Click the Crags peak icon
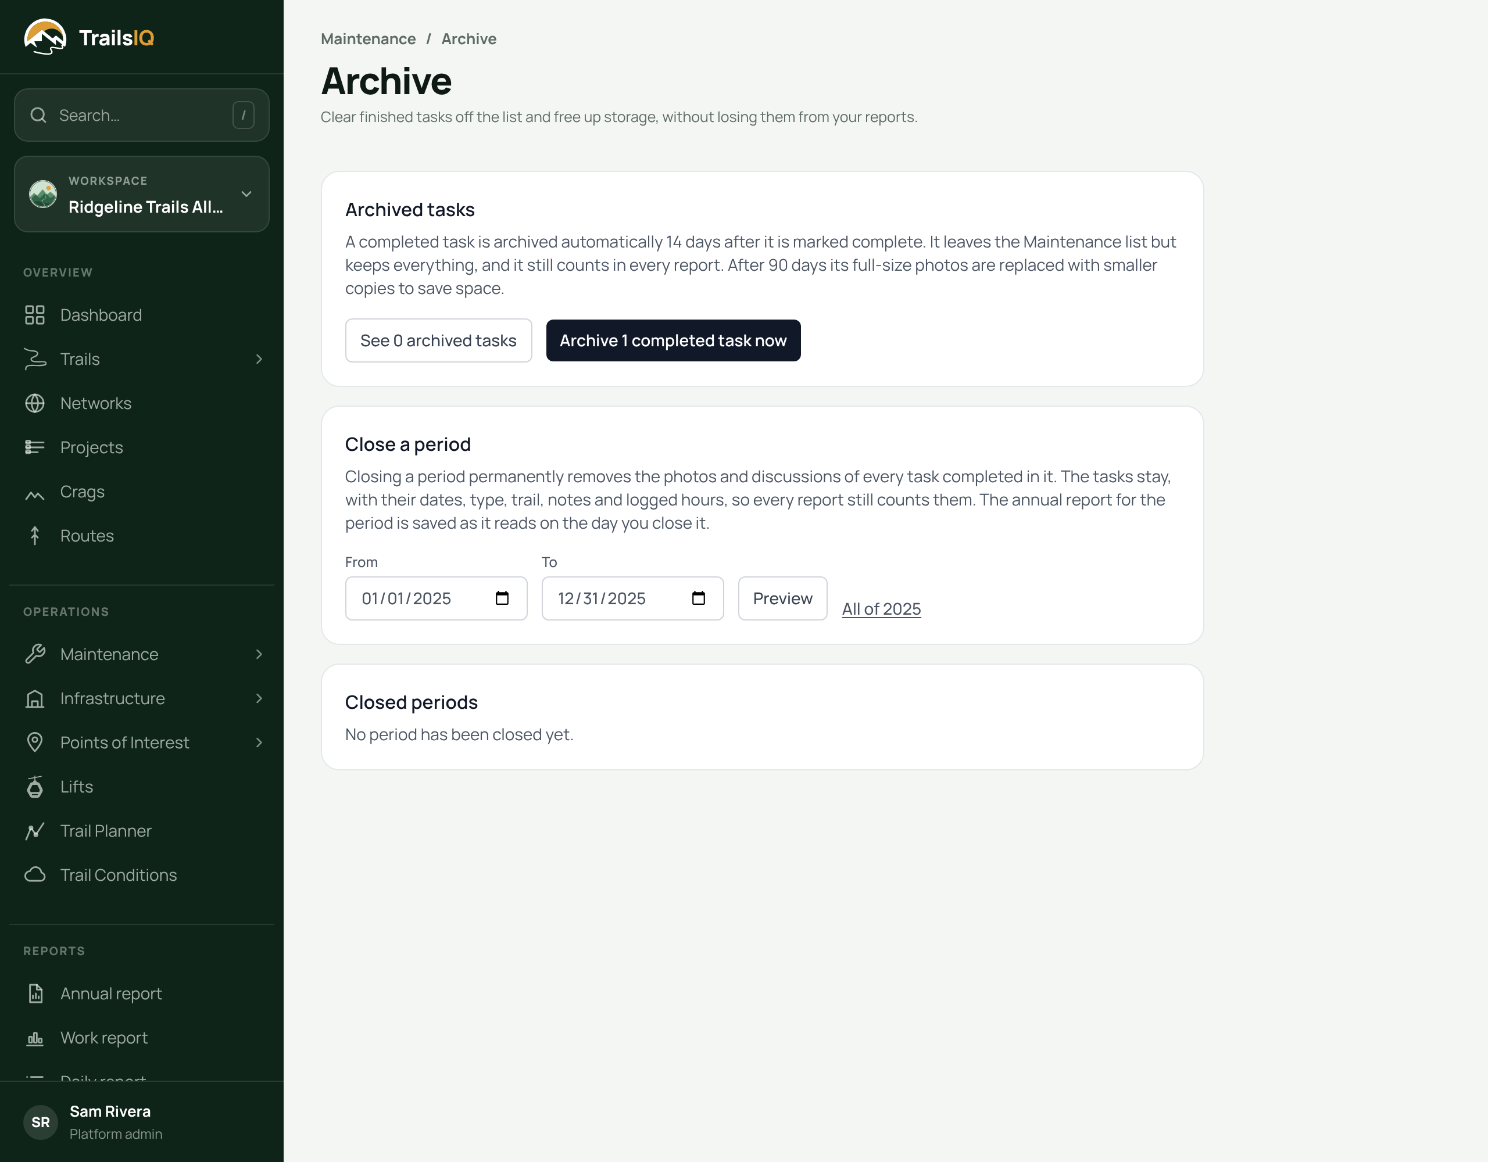This screenshot has width=1488, height=1162. pos(35,494)
